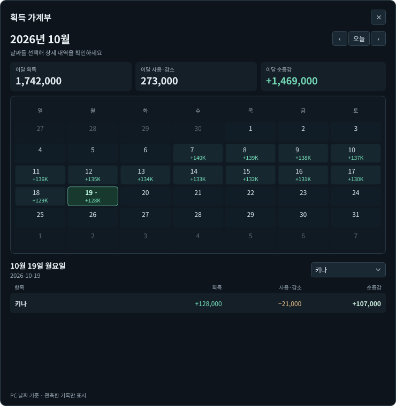
Task: Click highlighted October 19 cell
Action: point(93,196)
